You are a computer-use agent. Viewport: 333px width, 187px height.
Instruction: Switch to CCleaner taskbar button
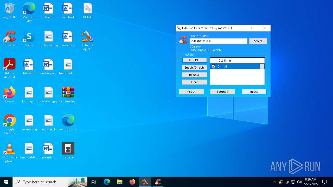coord(158,182)
